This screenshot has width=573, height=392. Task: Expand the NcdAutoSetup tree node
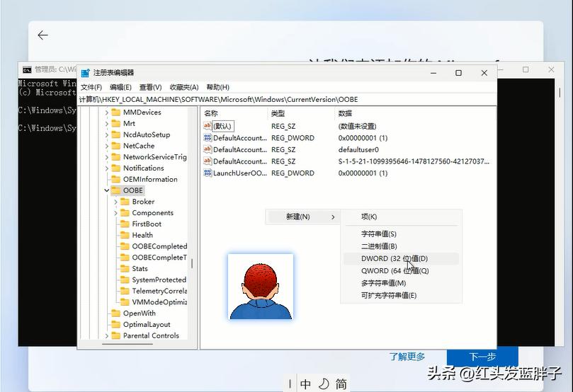point(107,135)
